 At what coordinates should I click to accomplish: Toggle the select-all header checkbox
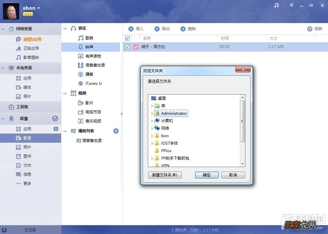coord(127,38)
